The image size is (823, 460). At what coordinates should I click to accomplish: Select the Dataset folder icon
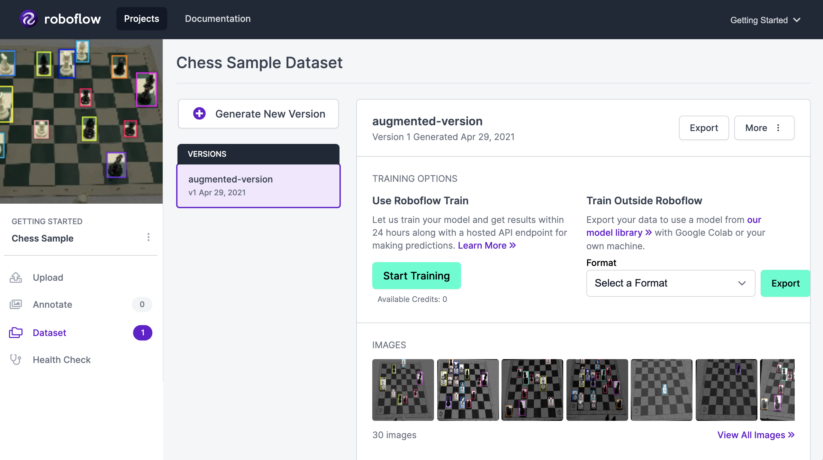(16, 333)
